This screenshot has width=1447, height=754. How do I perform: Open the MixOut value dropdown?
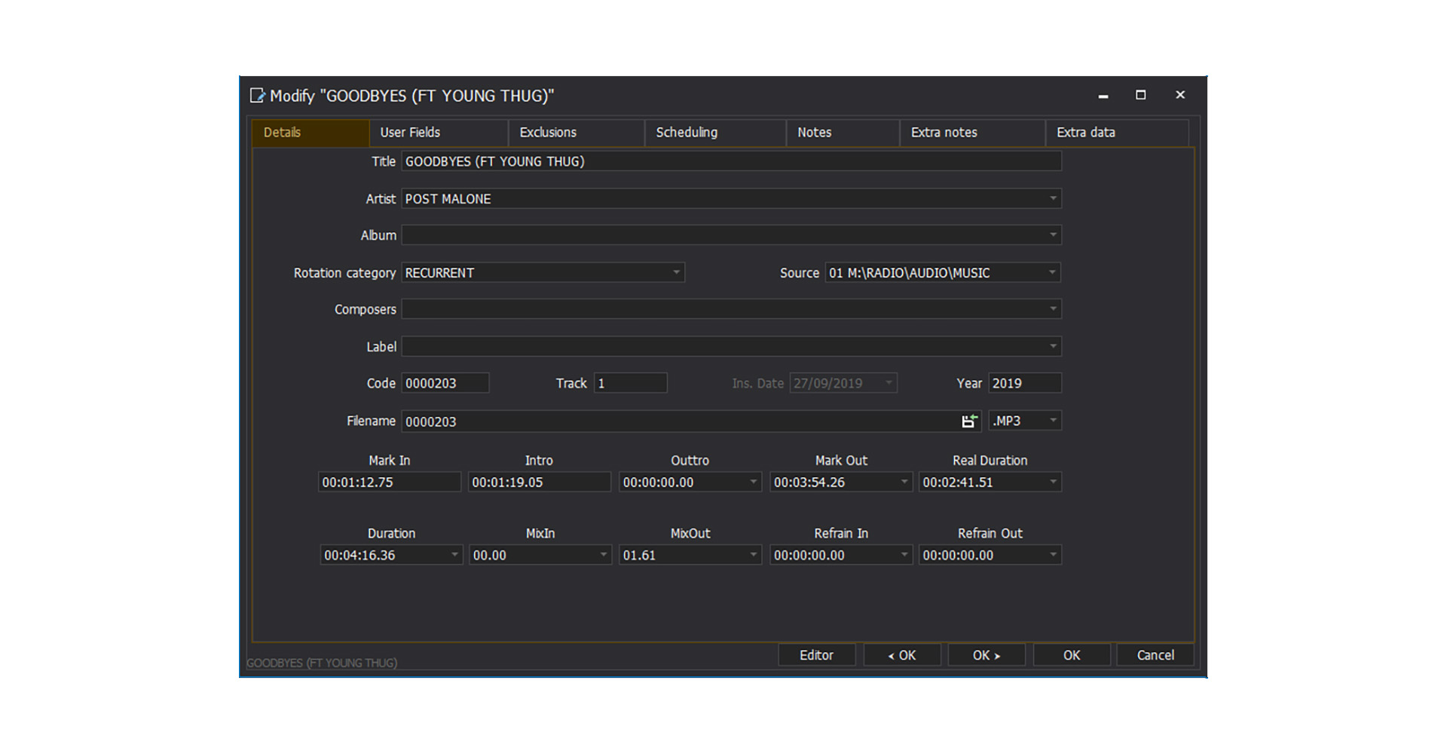[753, 555]
